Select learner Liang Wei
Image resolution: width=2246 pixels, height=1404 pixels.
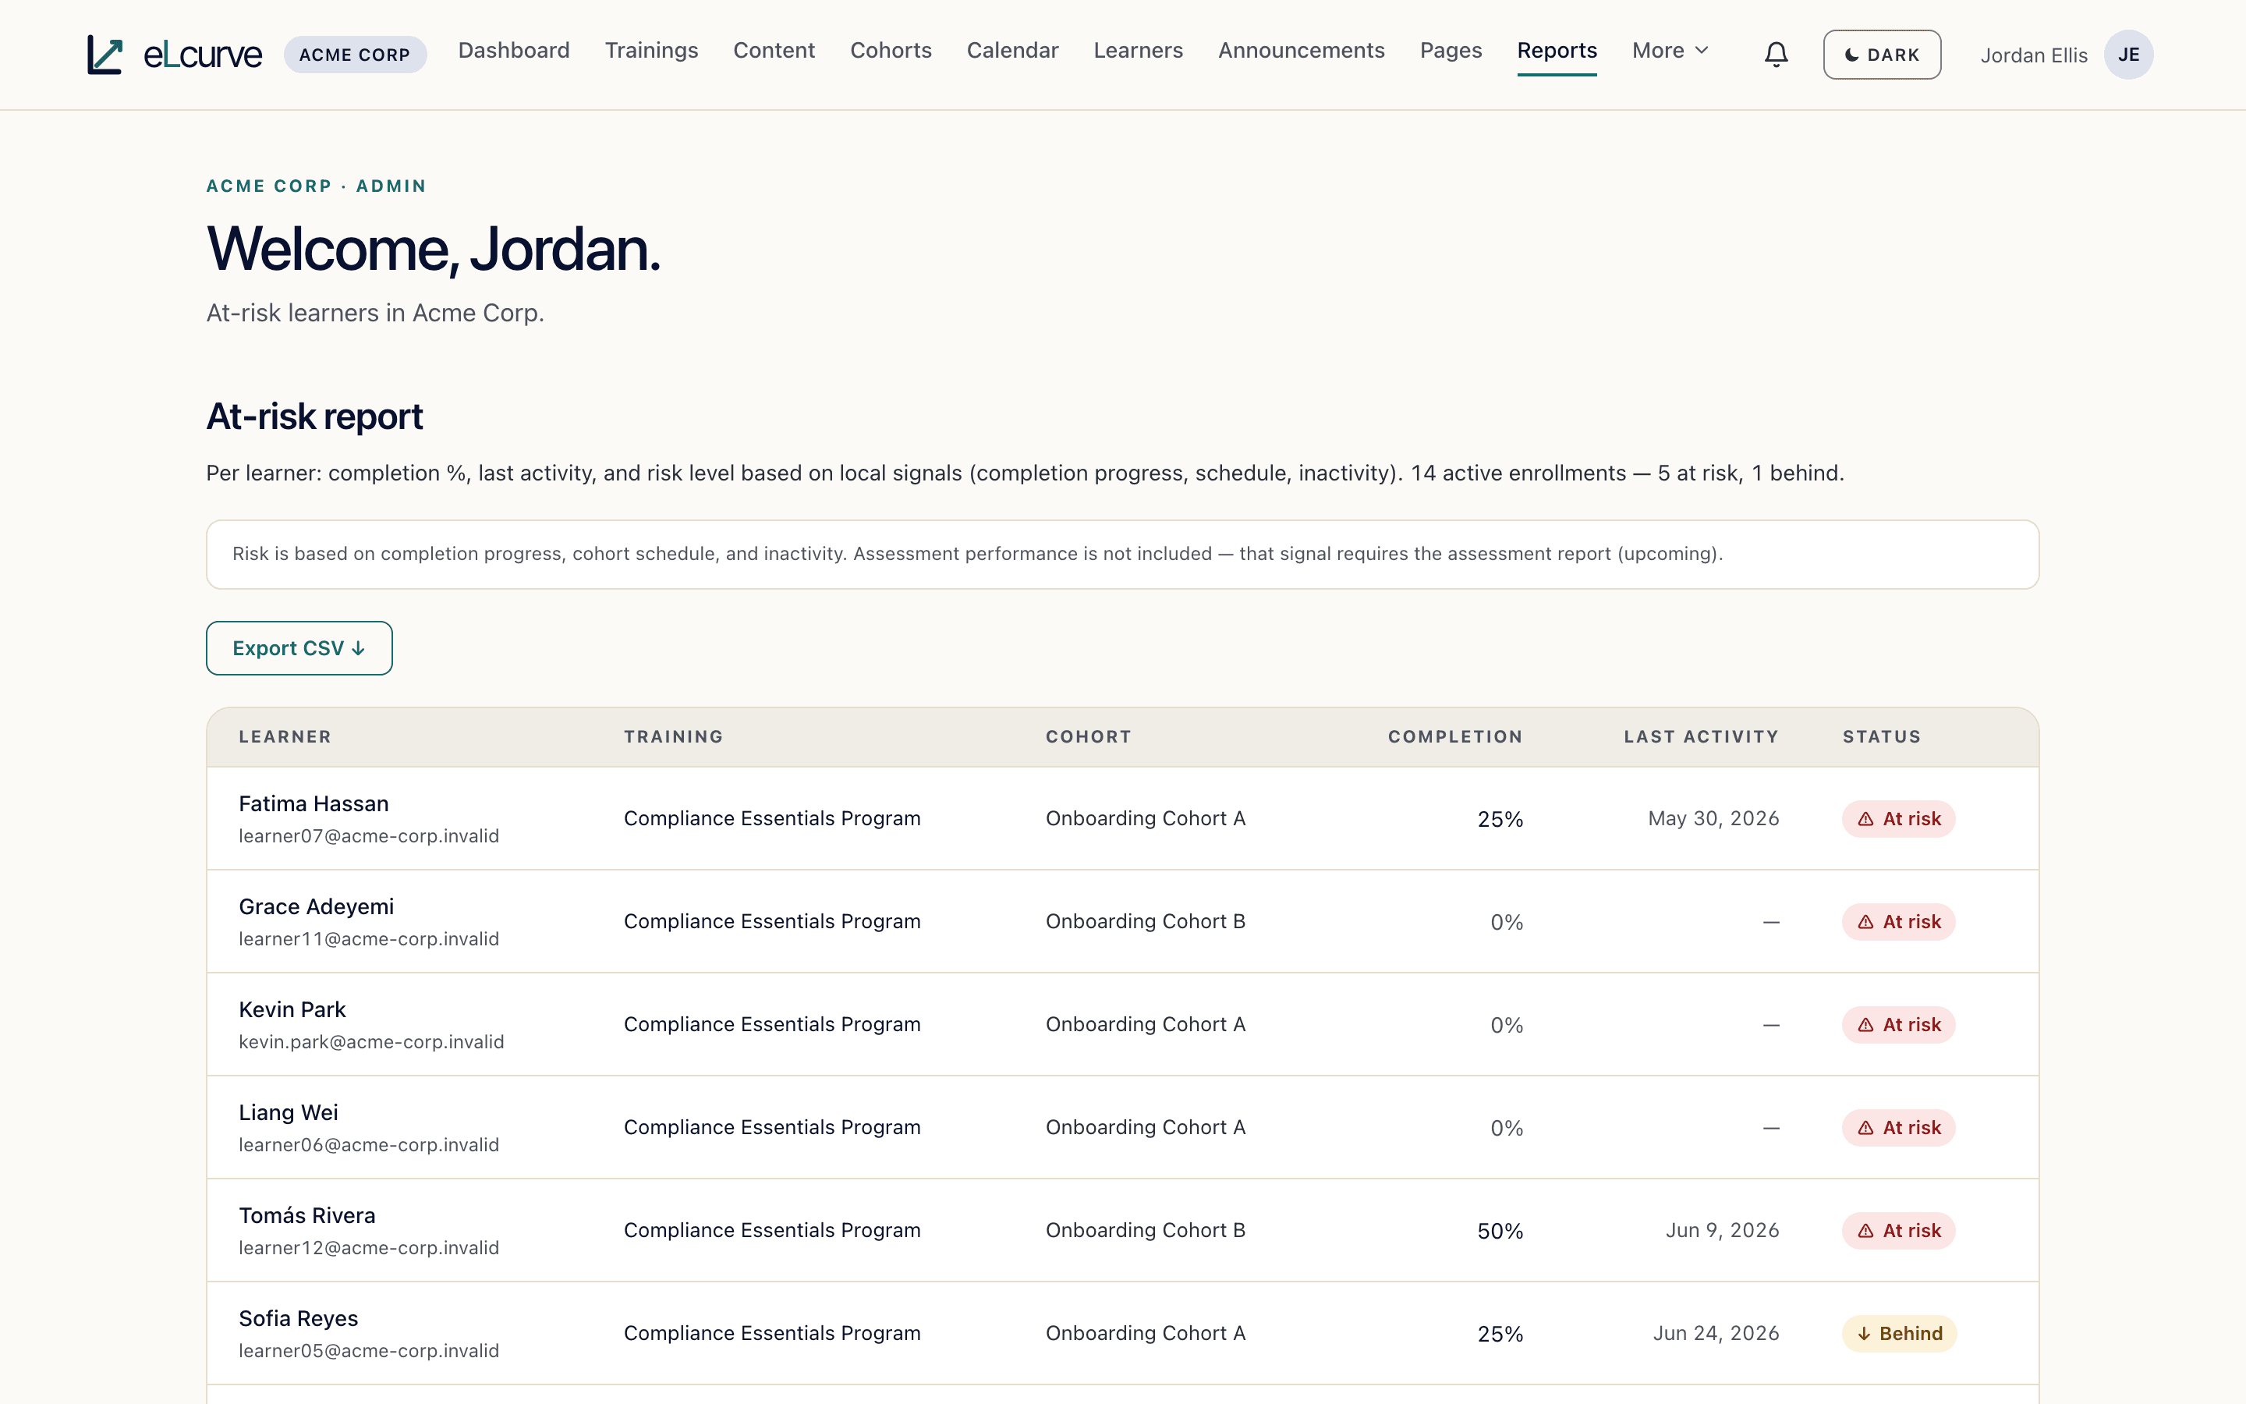click(x=289, y=1112)
